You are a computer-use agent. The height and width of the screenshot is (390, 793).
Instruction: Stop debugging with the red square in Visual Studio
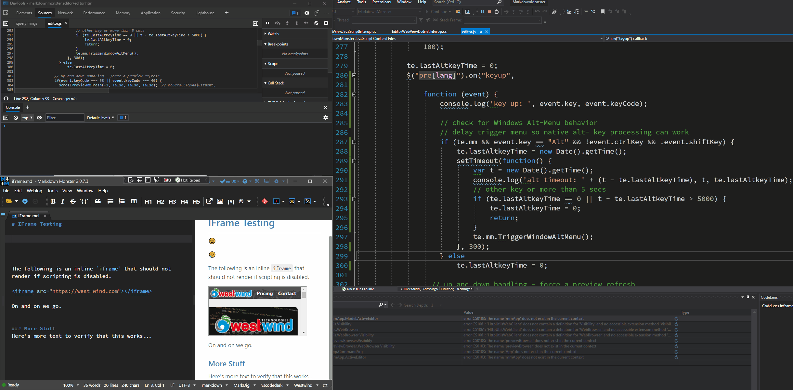[489, 12]
